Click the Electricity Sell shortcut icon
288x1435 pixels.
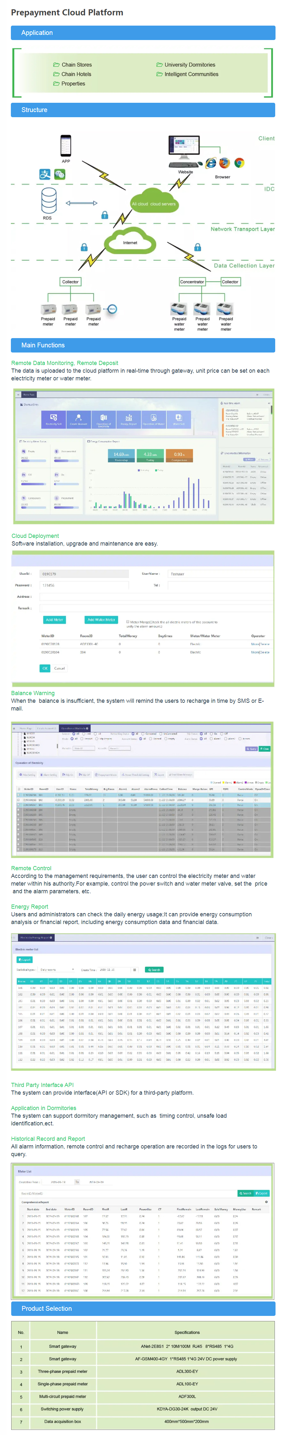(53, 419)
